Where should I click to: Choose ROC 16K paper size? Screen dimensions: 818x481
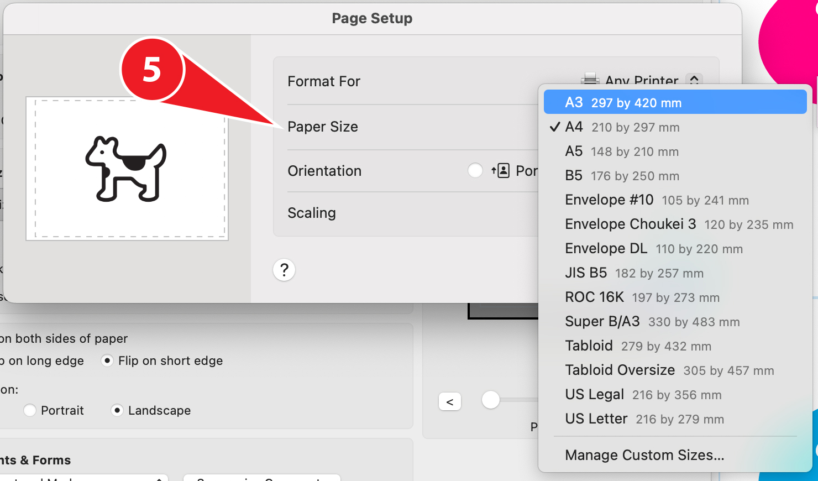point(675,297)
